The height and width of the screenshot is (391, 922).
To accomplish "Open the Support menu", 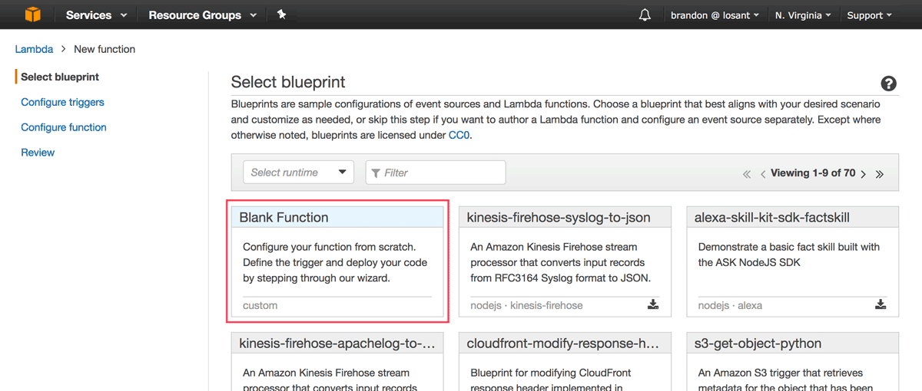I will point(869,15).
